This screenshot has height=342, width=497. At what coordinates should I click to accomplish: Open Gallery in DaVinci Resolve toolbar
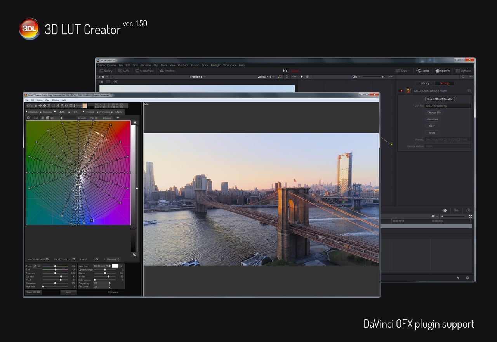(x=106, y=71)
